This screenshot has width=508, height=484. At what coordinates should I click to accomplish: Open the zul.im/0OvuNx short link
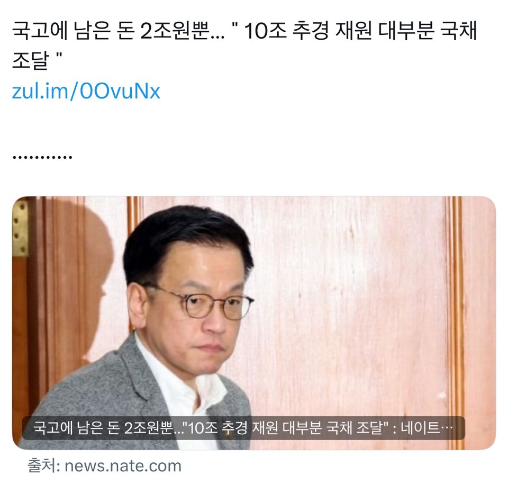pos(86,91)
